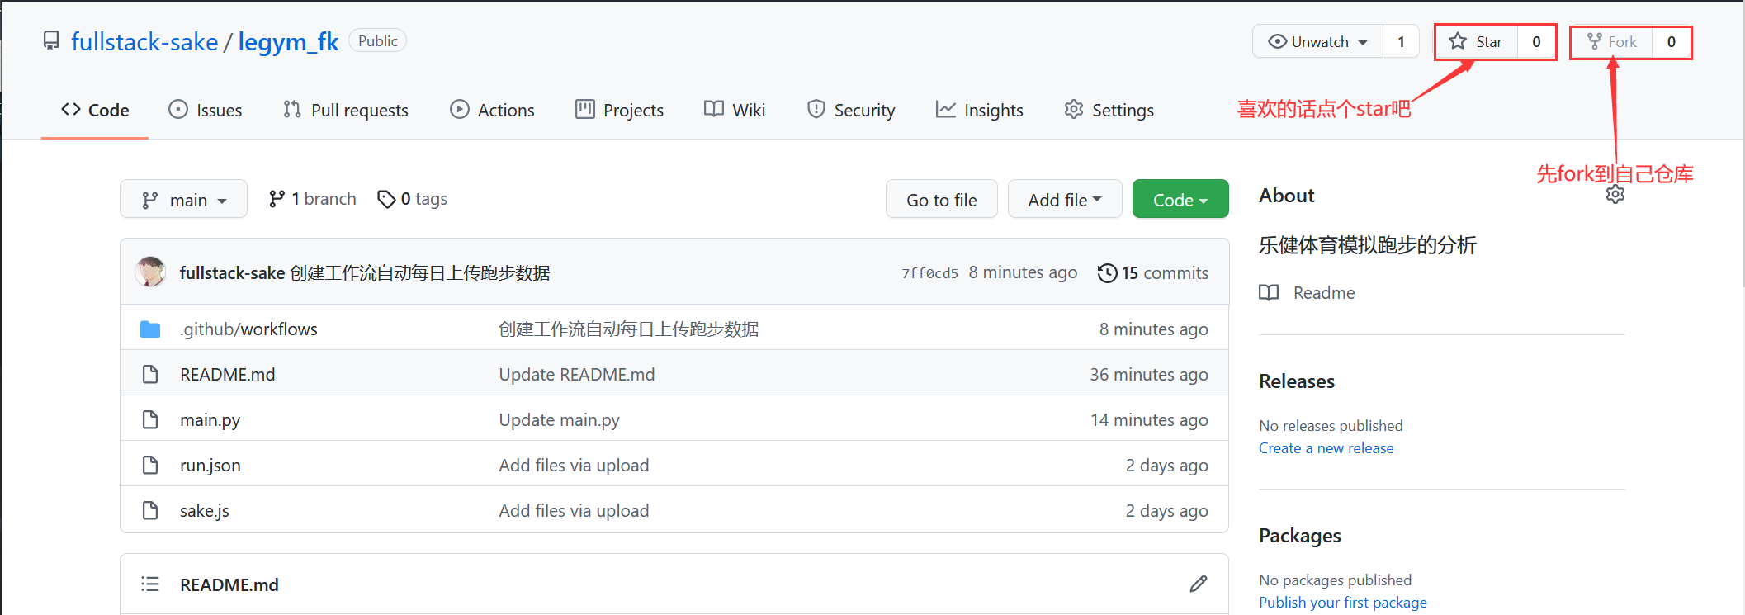
Task: Click Create a new release
Action: [x=1326, y=448]
